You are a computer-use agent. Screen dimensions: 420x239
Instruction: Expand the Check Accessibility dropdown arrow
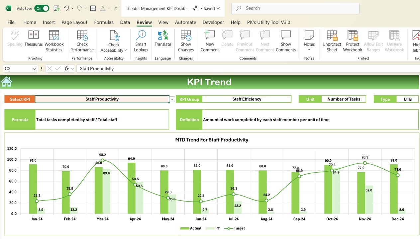126,50
